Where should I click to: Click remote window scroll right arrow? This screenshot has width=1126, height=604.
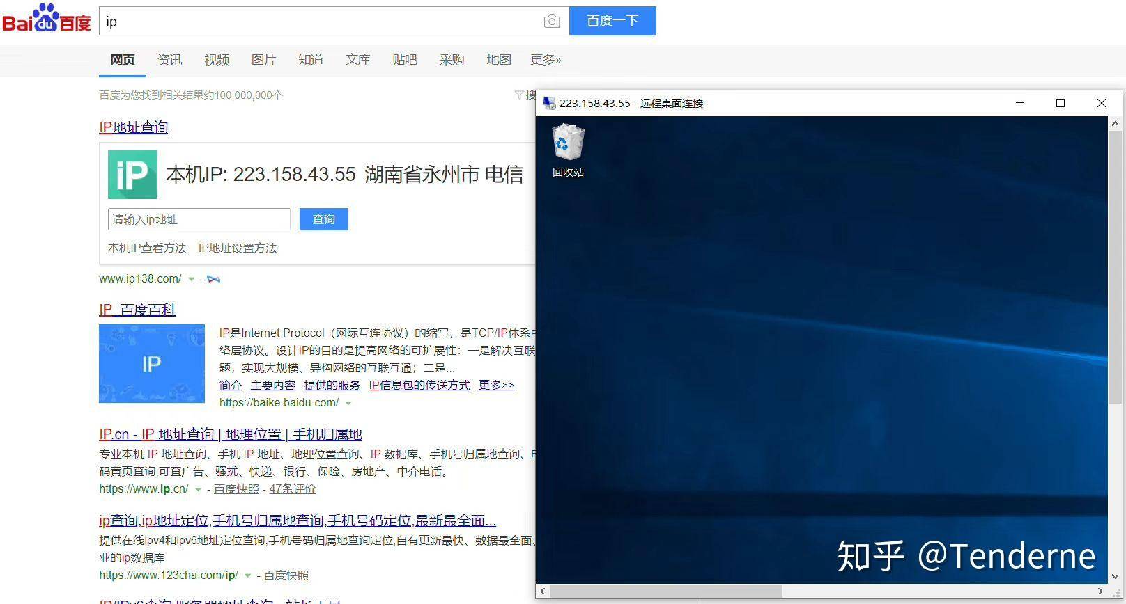pyautogui.click(x=1100, y=591)
